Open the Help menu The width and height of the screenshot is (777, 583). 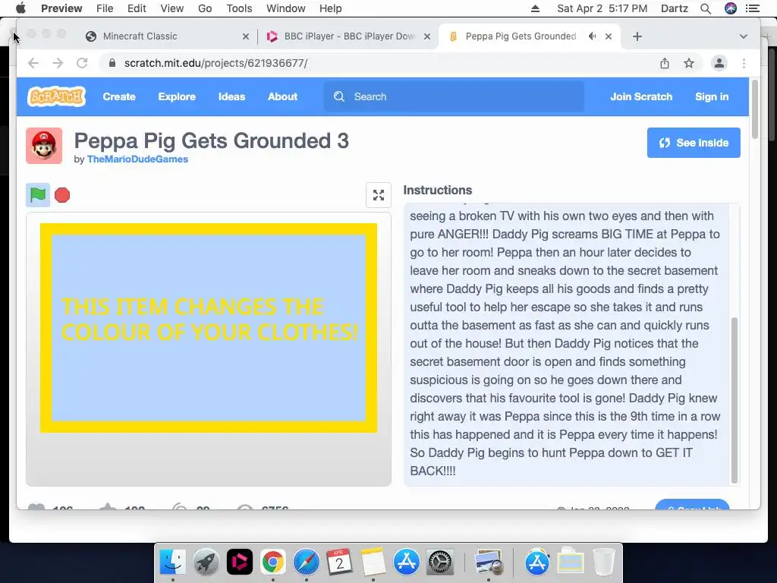click(331, 8)
